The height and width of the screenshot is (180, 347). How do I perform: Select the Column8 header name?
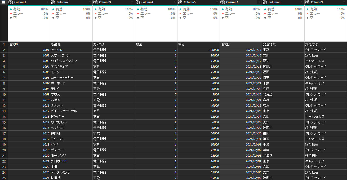(274, 2)
